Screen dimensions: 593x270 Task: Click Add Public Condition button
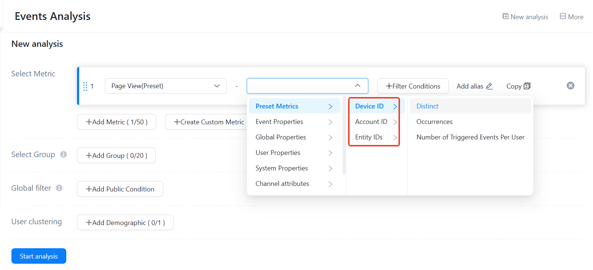tap(120, 189)
